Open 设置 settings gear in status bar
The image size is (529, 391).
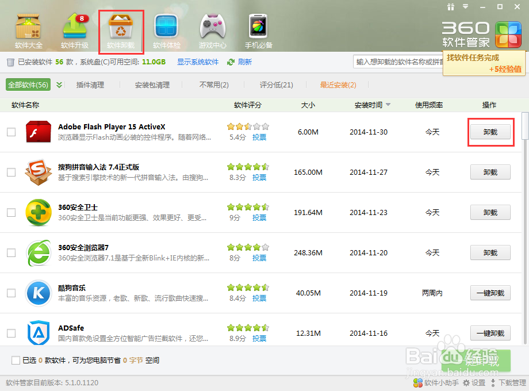(x=474, y=382)
